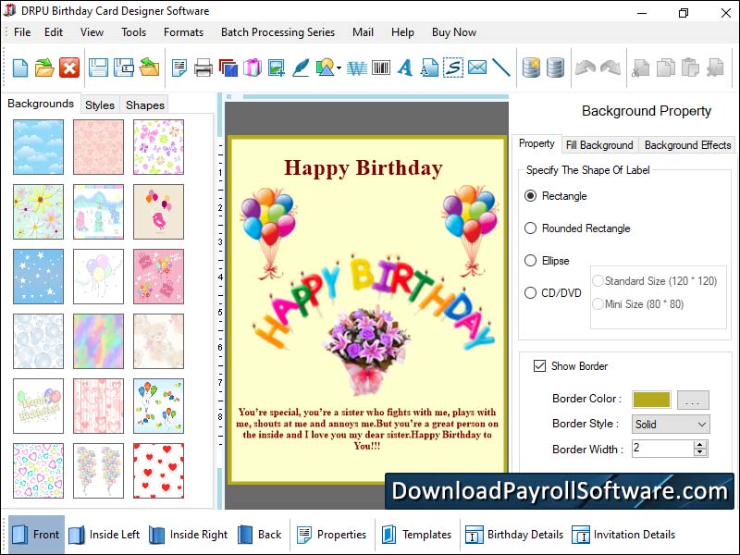
Task: Switch to the Fill Background tab
Action: (x=599, y=145)
